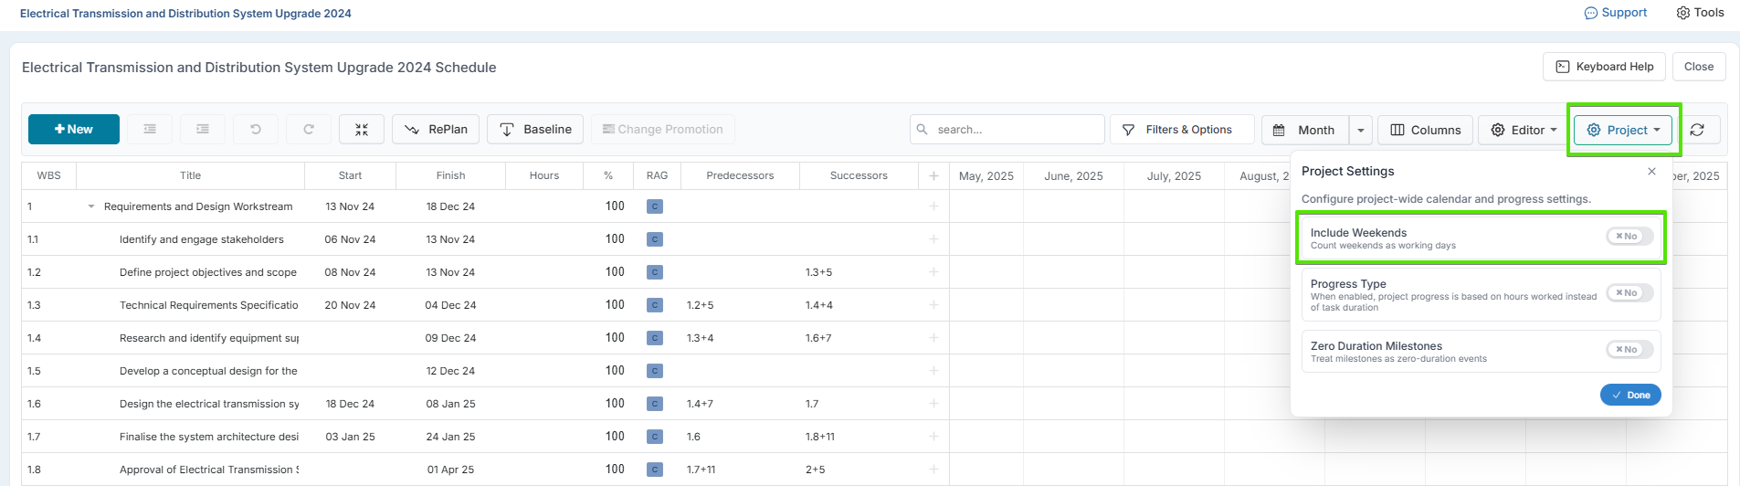Click the redo arrow icon
The image size is (1740, 486).
tap(309, 129)
